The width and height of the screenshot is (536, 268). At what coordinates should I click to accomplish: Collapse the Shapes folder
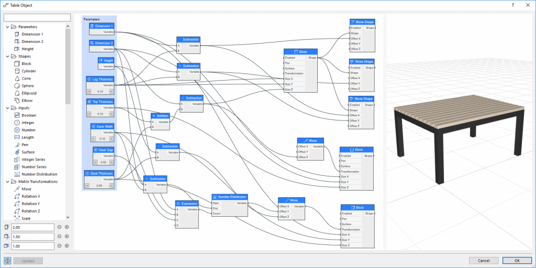pos(6,56)
